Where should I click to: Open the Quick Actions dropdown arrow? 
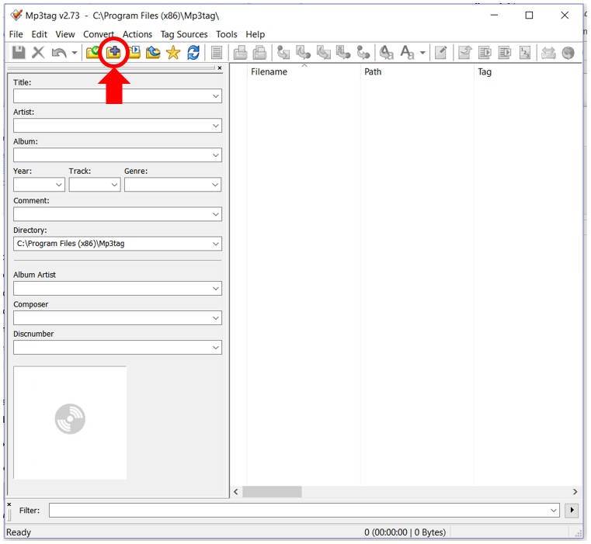pos(422,52)
